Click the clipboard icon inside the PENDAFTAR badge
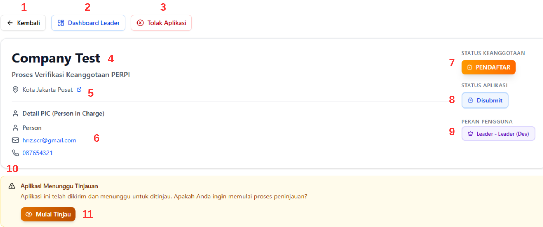This screenshot has height=227, width=543. (469, 67)
